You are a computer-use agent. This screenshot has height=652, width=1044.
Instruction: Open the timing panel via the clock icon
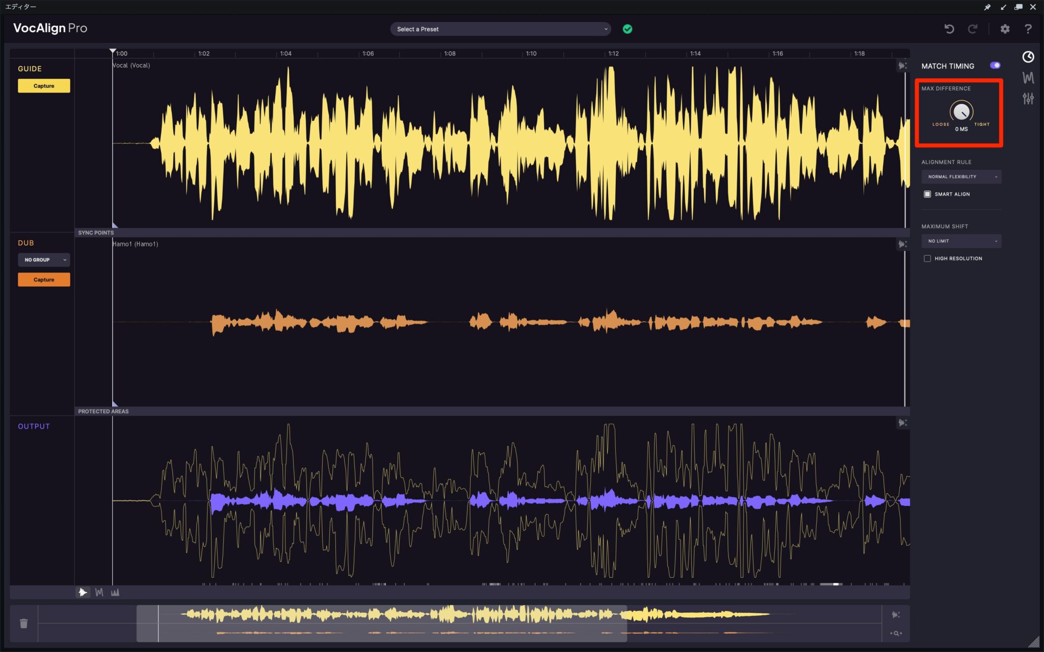(x=1028, y=57)
